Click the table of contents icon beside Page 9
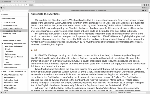Image resolution: width=150 pixels, height=94 pixels. pos(1,8)
